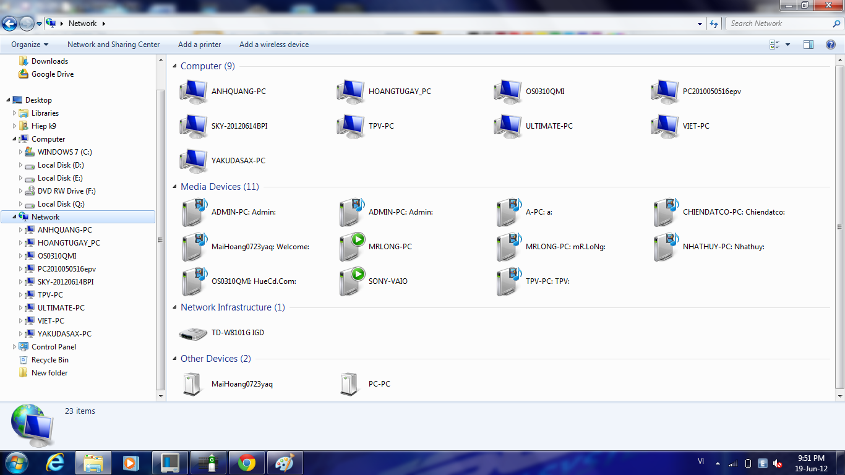Screen dimensions: 845x475
Task: Collapse the Media Devices (11) group
Action: pyautogui.click(x=175, y=187)
